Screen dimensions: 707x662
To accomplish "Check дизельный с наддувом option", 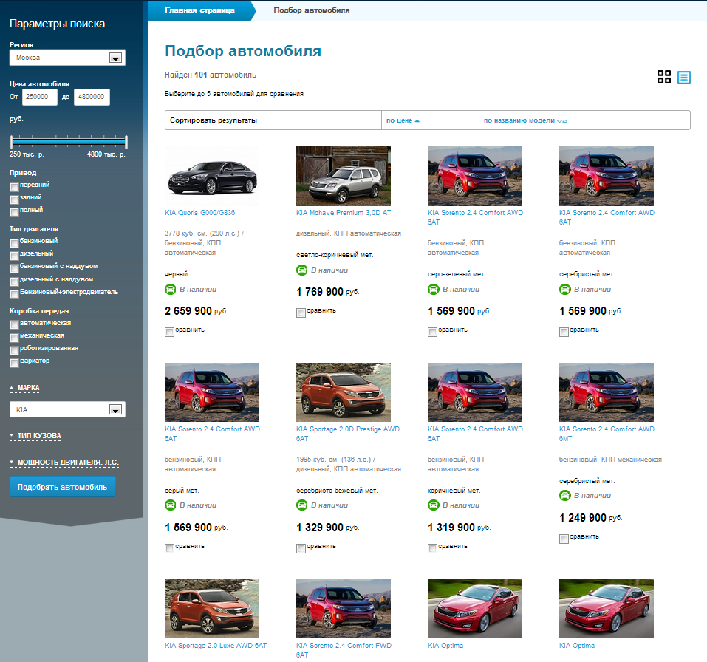I will pos(15,281).
